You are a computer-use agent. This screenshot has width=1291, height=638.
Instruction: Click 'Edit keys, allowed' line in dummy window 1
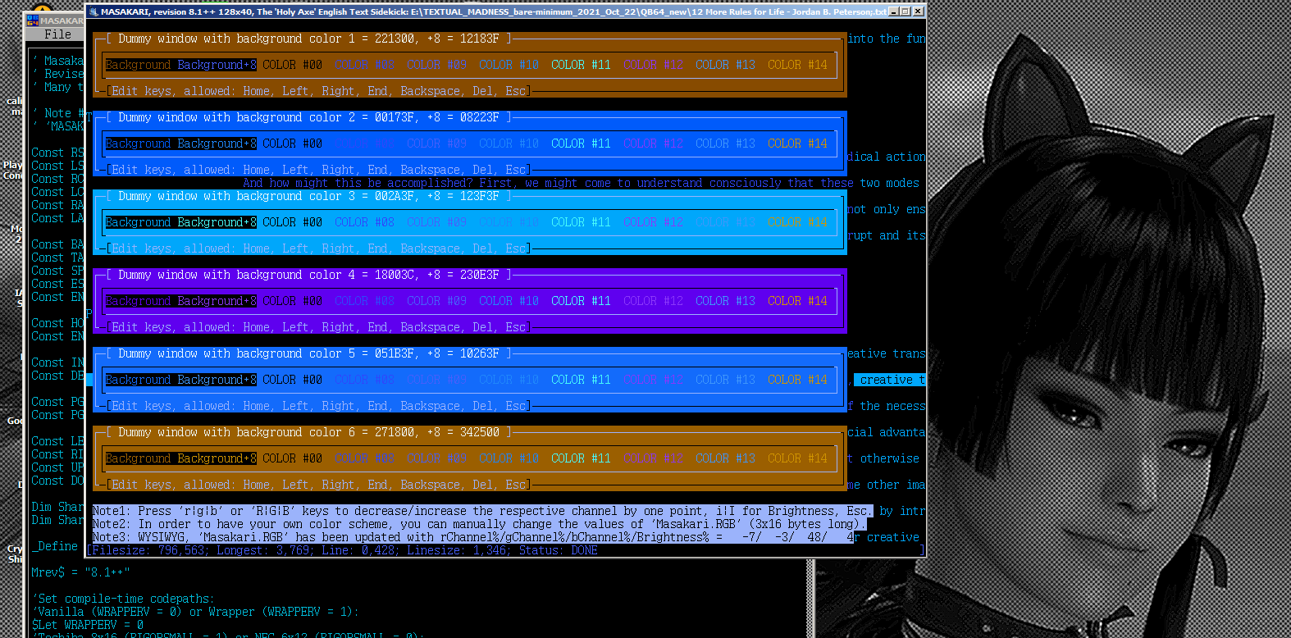tap(318, 91)
